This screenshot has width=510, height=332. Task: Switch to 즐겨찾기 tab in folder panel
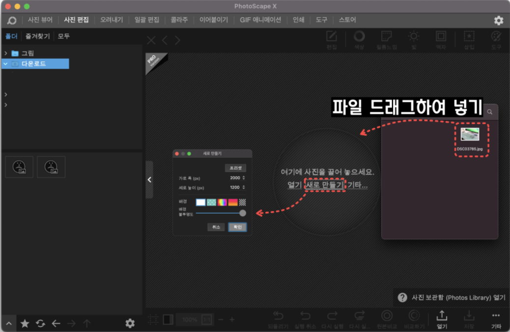coord(37,36)
